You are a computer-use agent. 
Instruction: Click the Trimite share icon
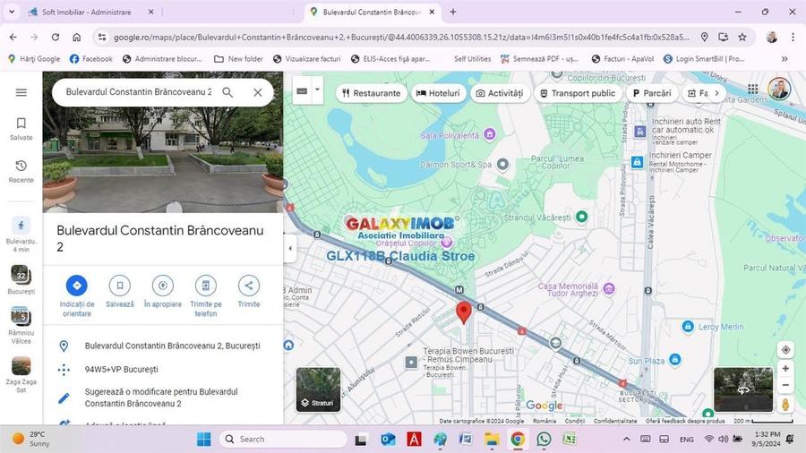[x=248, y=286]
